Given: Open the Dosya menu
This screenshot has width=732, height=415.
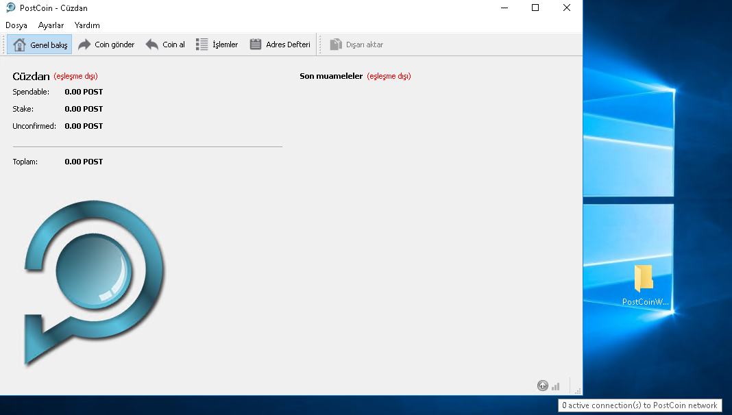Looking at the screenshot, I should click(16, 25).
